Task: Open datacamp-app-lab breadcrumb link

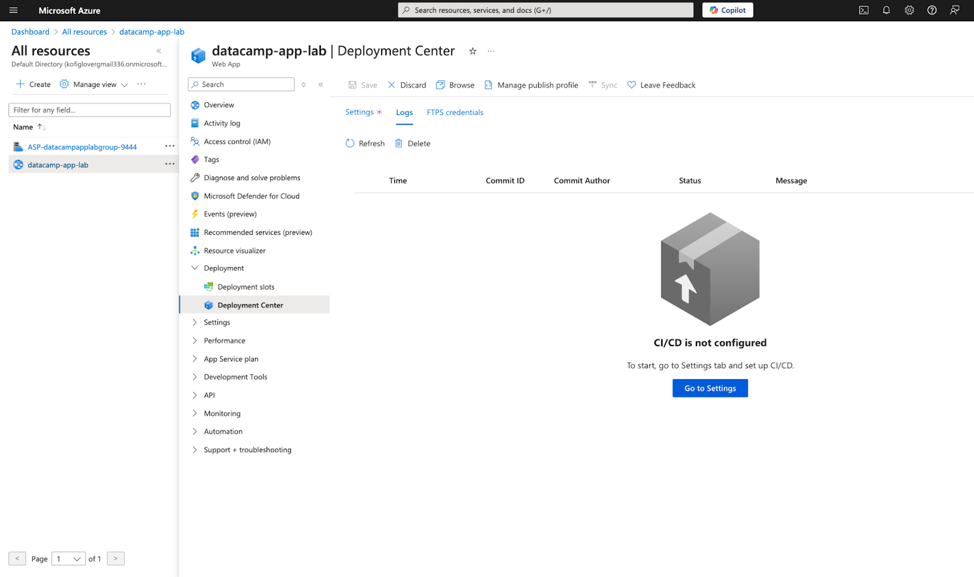Action: (152, 32)
